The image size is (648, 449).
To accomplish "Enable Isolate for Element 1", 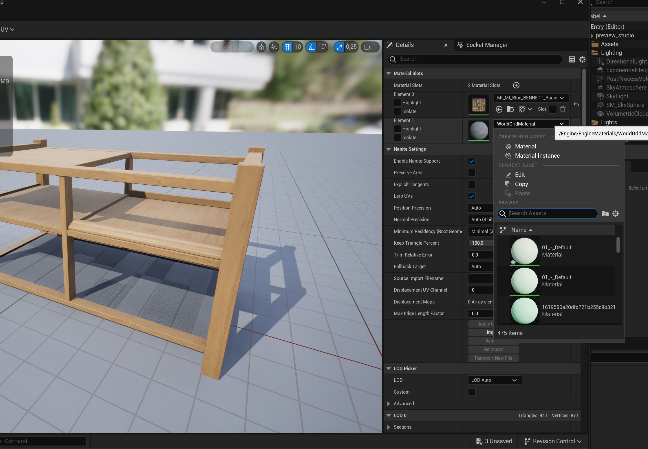I will click(398, 137).
